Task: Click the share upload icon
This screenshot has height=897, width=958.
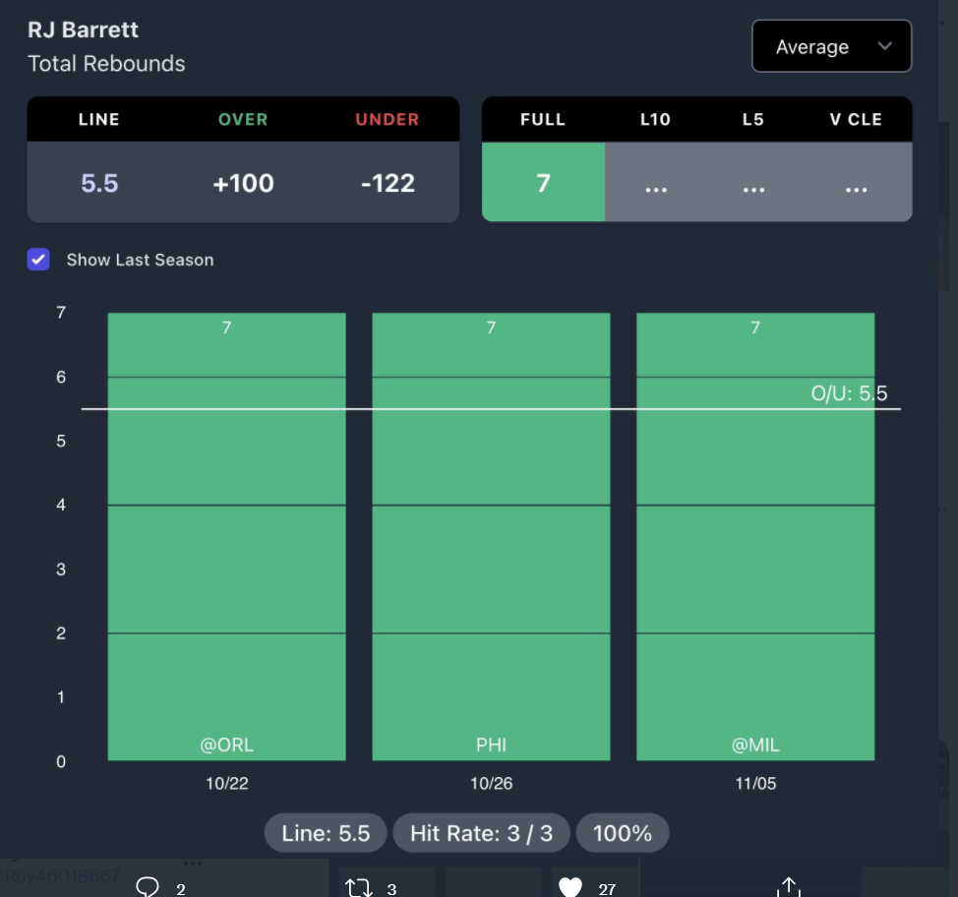Action: 789,887
